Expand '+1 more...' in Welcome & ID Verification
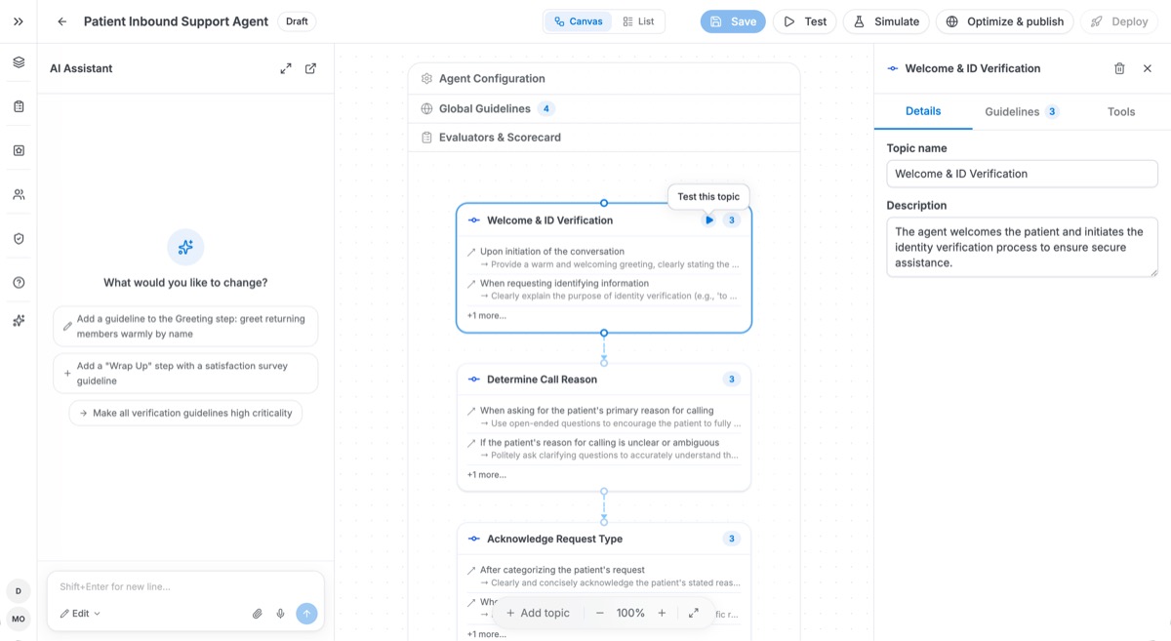 tap(487, 316)
